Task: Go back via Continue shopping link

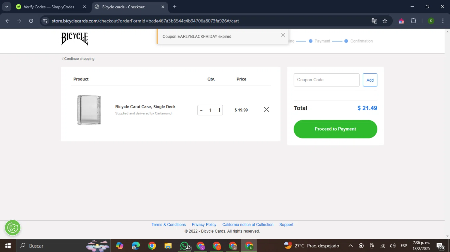Action: (78, 59)
